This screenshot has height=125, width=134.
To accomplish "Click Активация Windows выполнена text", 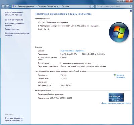I will [51, 94].
